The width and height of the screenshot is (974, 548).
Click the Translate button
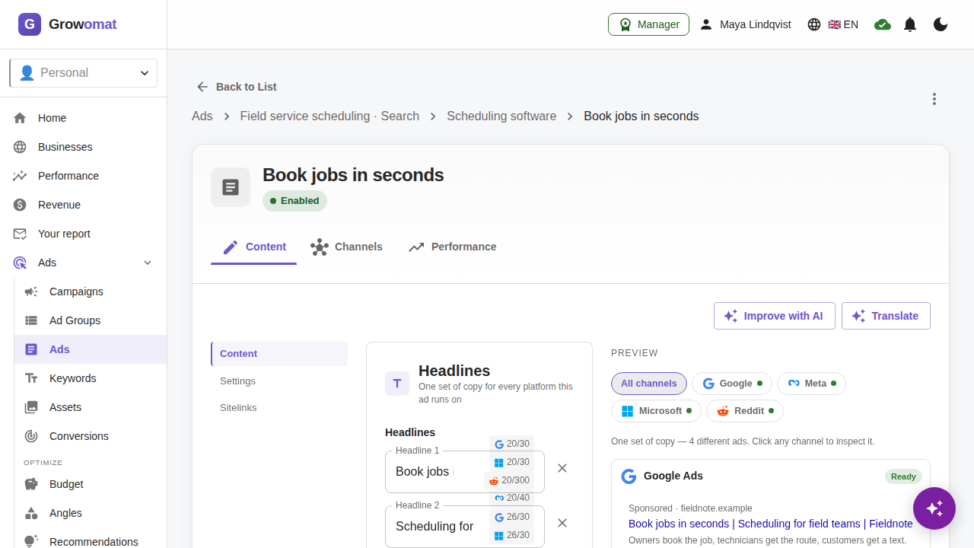(x=886, y=316)
